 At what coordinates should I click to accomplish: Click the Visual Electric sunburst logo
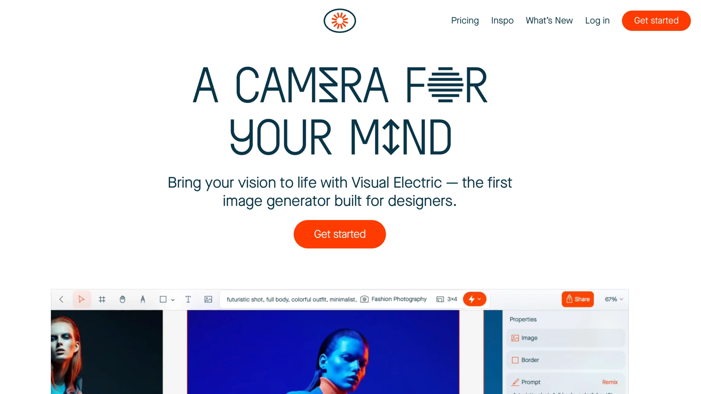pos(340,21)
